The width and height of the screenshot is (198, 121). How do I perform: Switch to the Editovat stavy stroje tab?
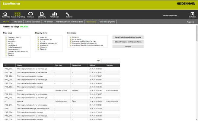33,22
